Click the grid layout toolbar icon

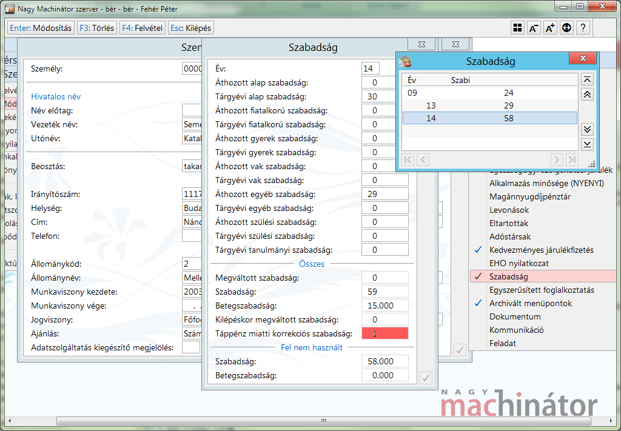pyautogui.click(x=517, y=28)
